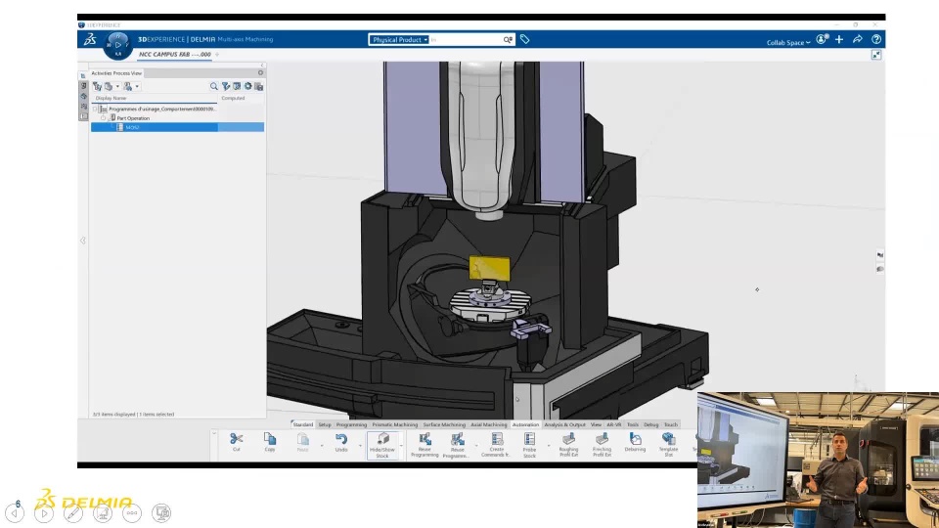Switch to the Prismatic Machining tab
The image size is (939, 528).
(x=394, y=424)
